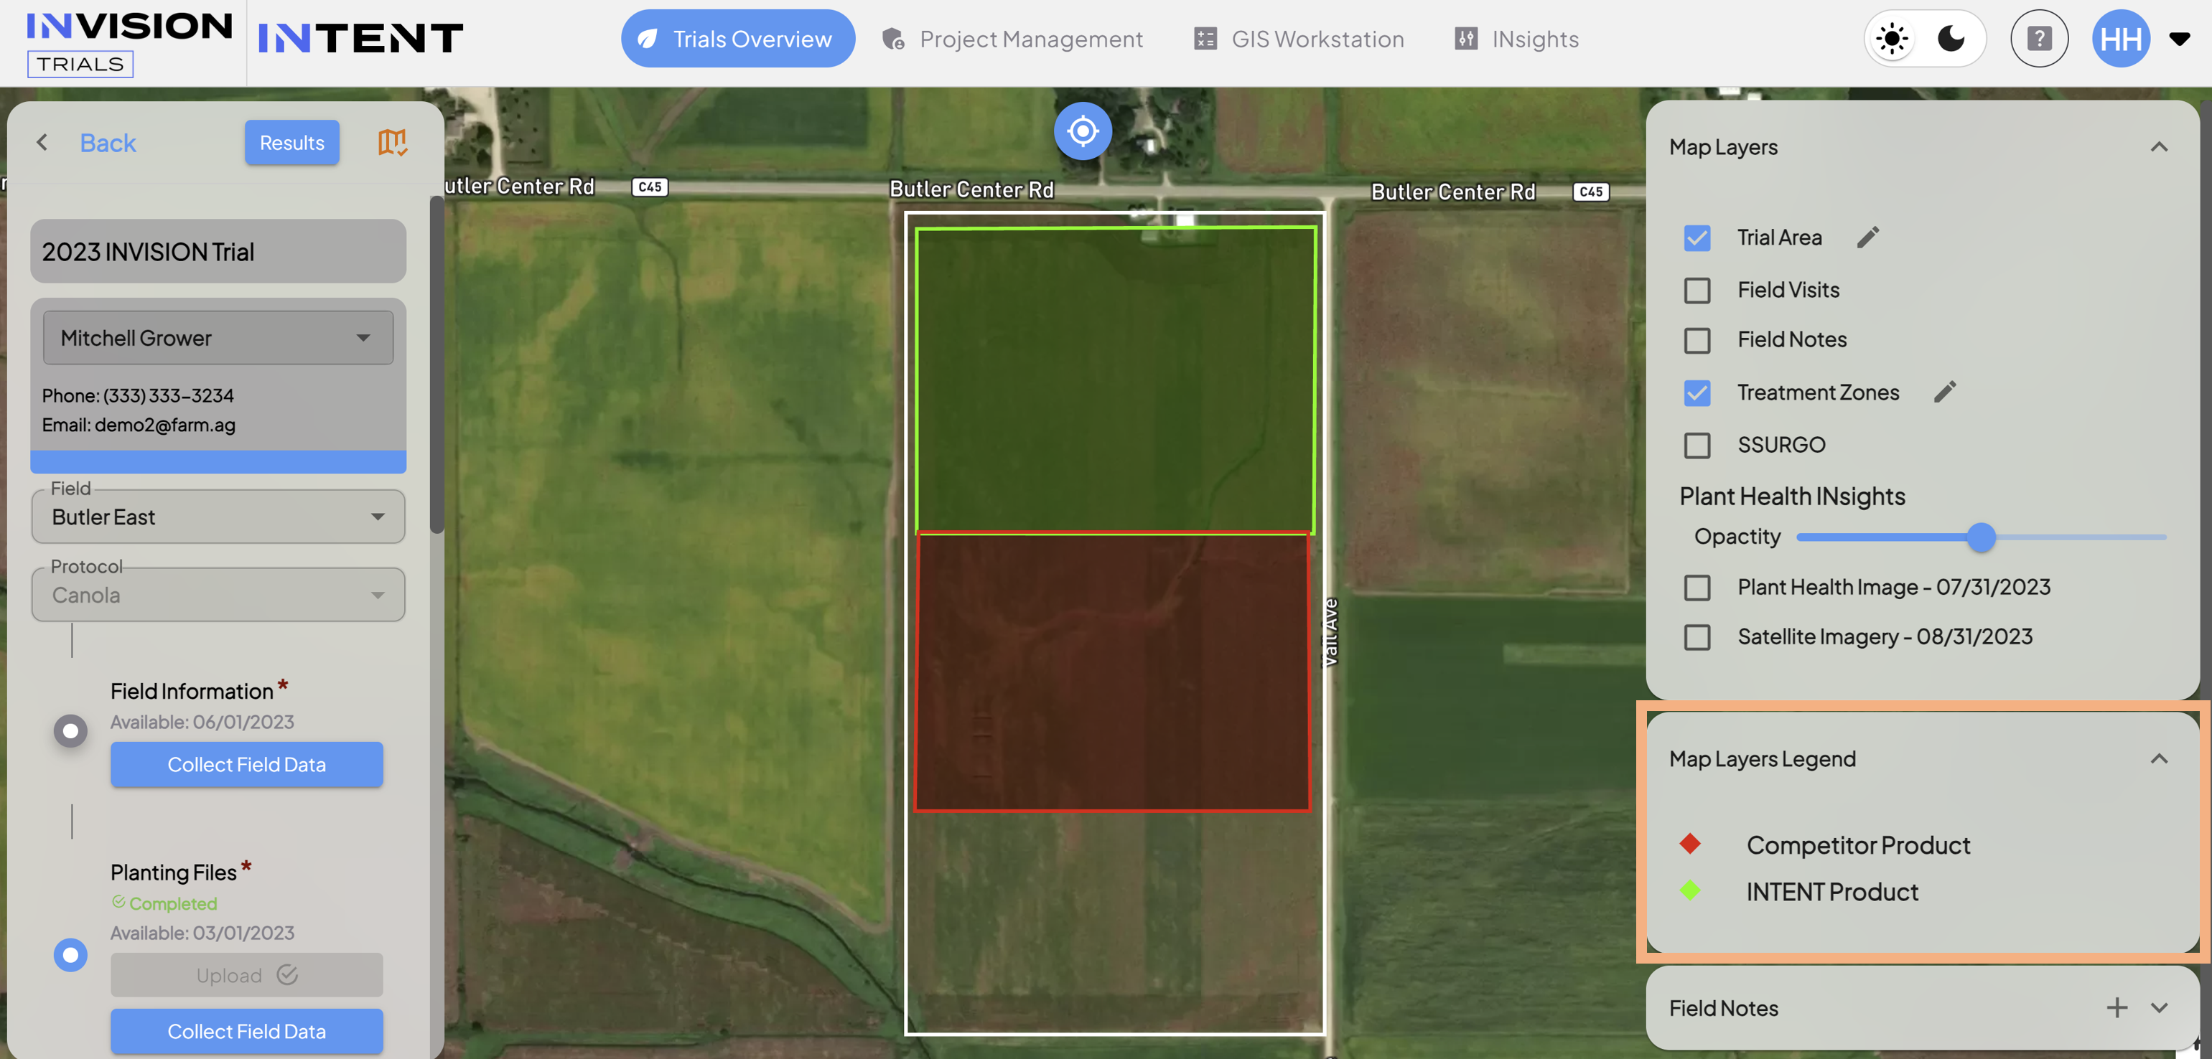Open the Mitchell Grower dropdown

pyautogui.click(x=218, y=338)
